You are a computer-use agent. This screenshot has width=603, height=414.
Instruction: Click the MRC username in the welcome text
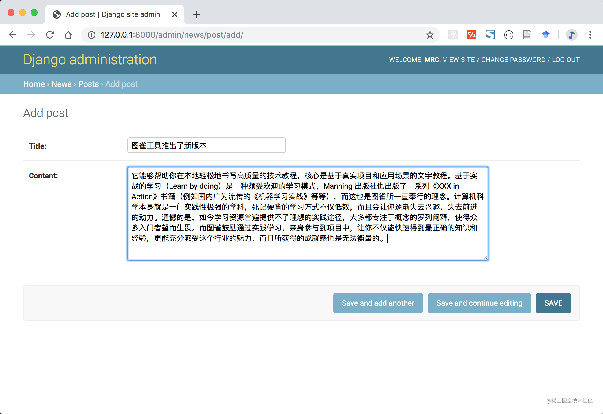(x=432, y=60)
